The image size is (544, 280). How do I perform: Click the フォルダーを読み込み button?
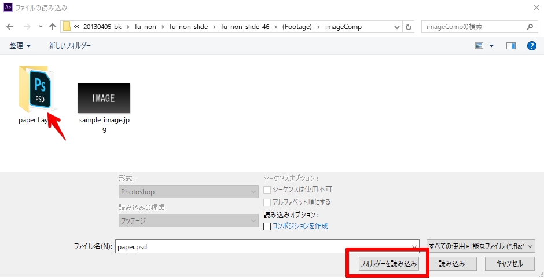tap(388, 264)
